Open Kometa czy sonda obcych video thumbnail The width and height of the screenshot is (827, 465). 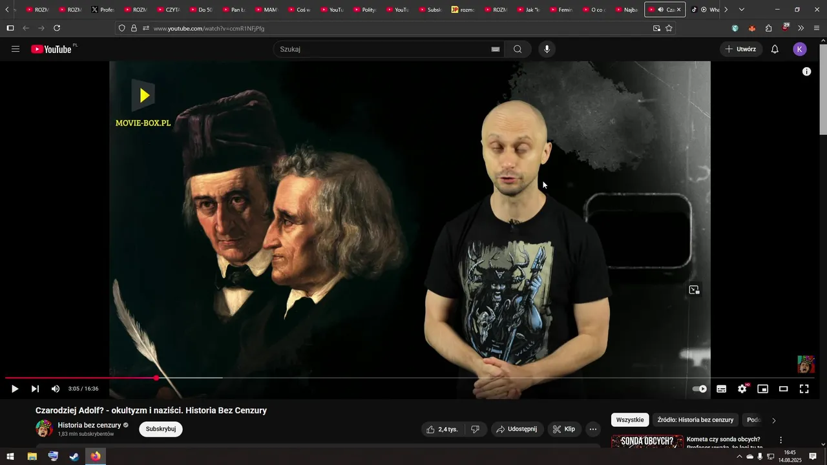(x=647, y=441)
